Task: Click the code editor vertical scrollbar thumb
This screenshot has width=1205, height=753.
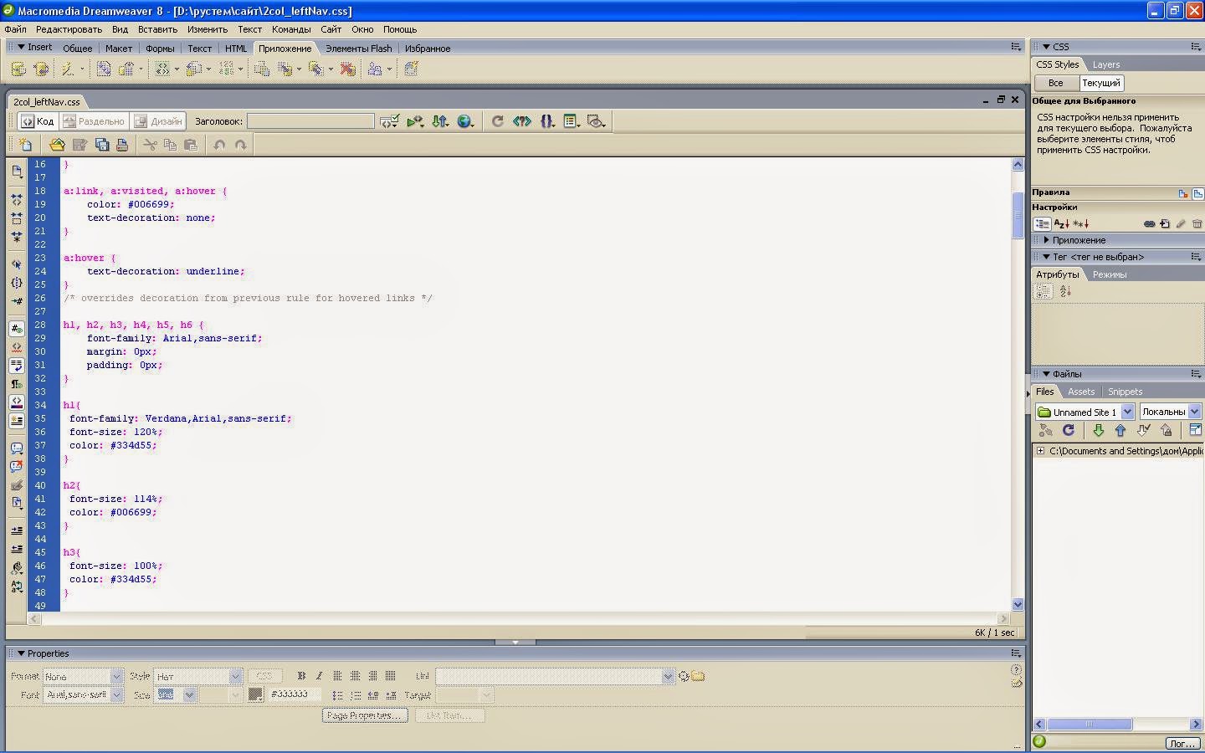Action: pyautogui.click(x=1018, y=214)
